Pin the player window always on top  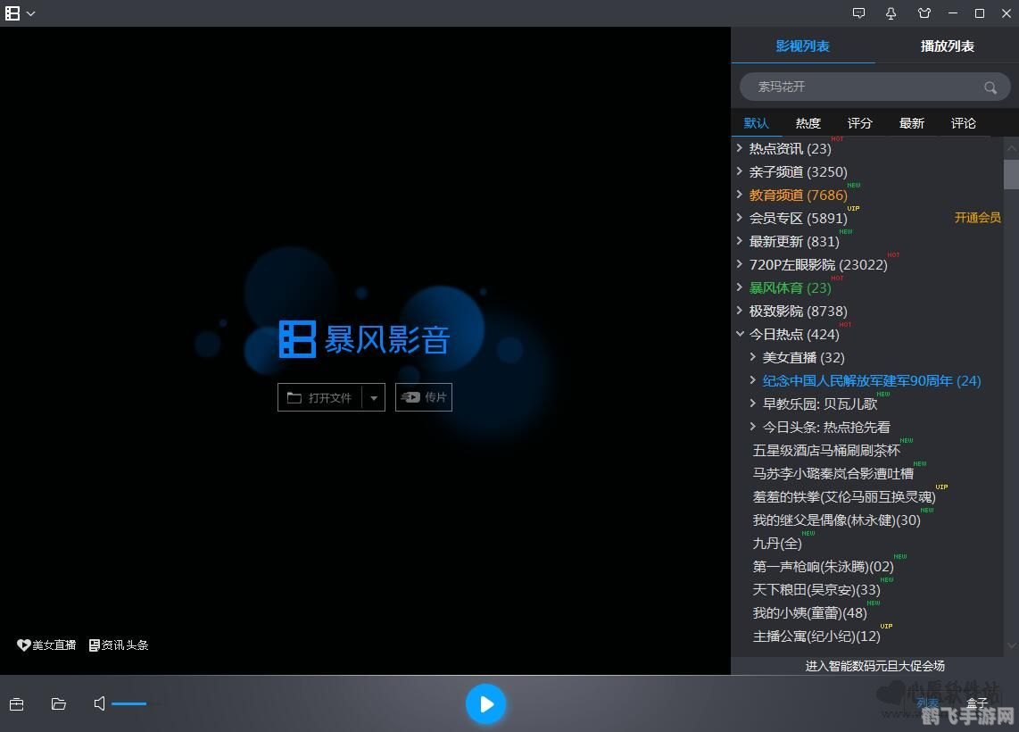890,13
